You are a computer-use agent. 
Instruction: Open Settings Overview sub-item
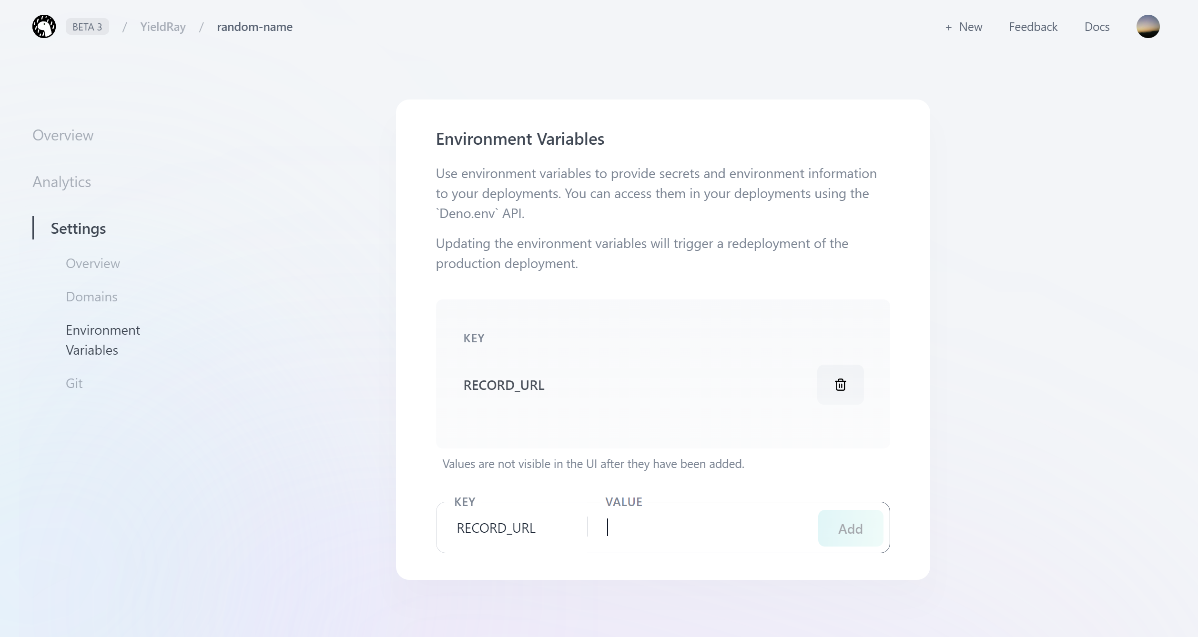[x=92, y=263]
